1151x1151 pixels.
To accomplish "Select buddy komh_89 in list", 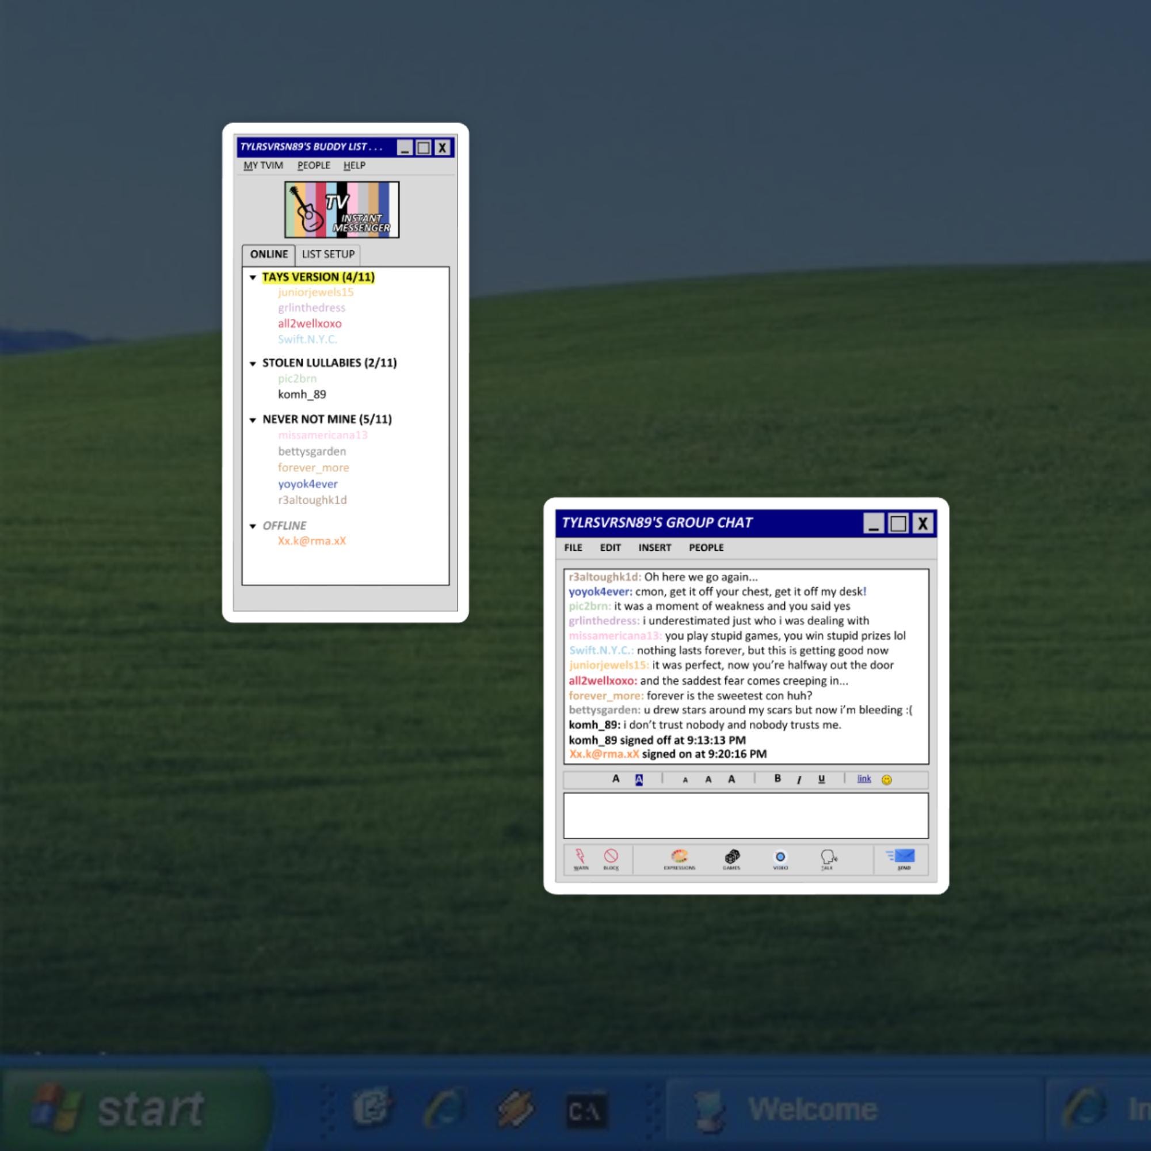I will point(302,394).
